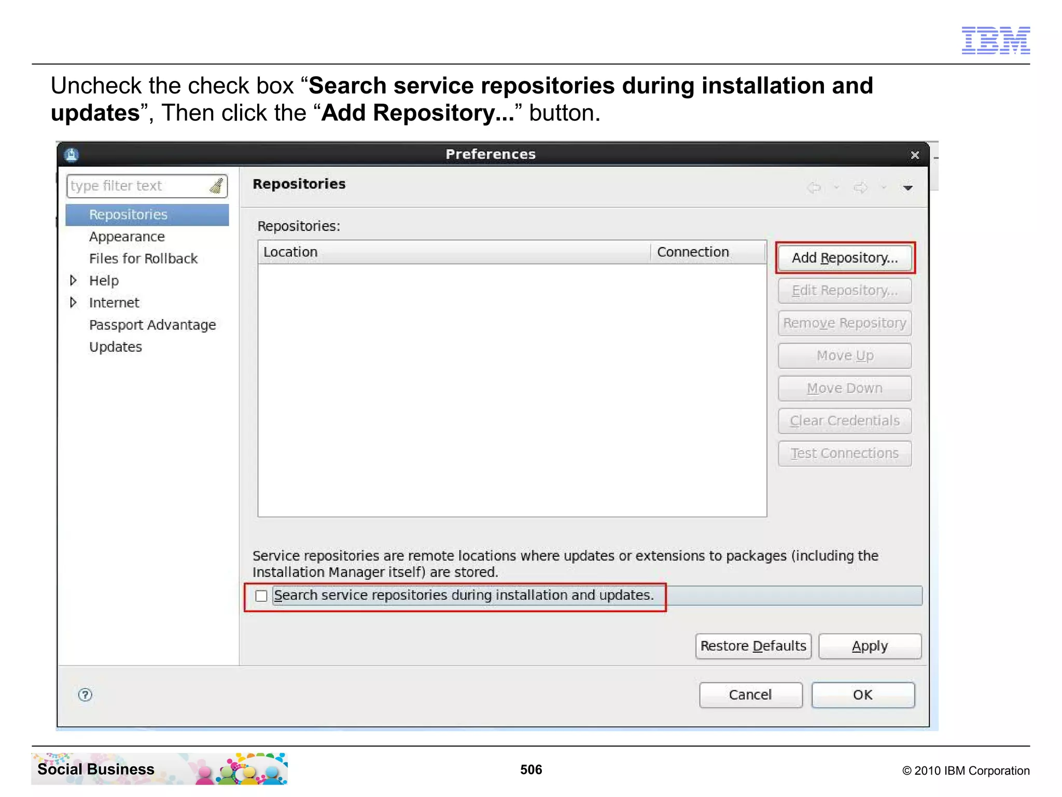Select Updates preferences page
Viewport: 1062px width, 797px height.
(x=115, y=347)
